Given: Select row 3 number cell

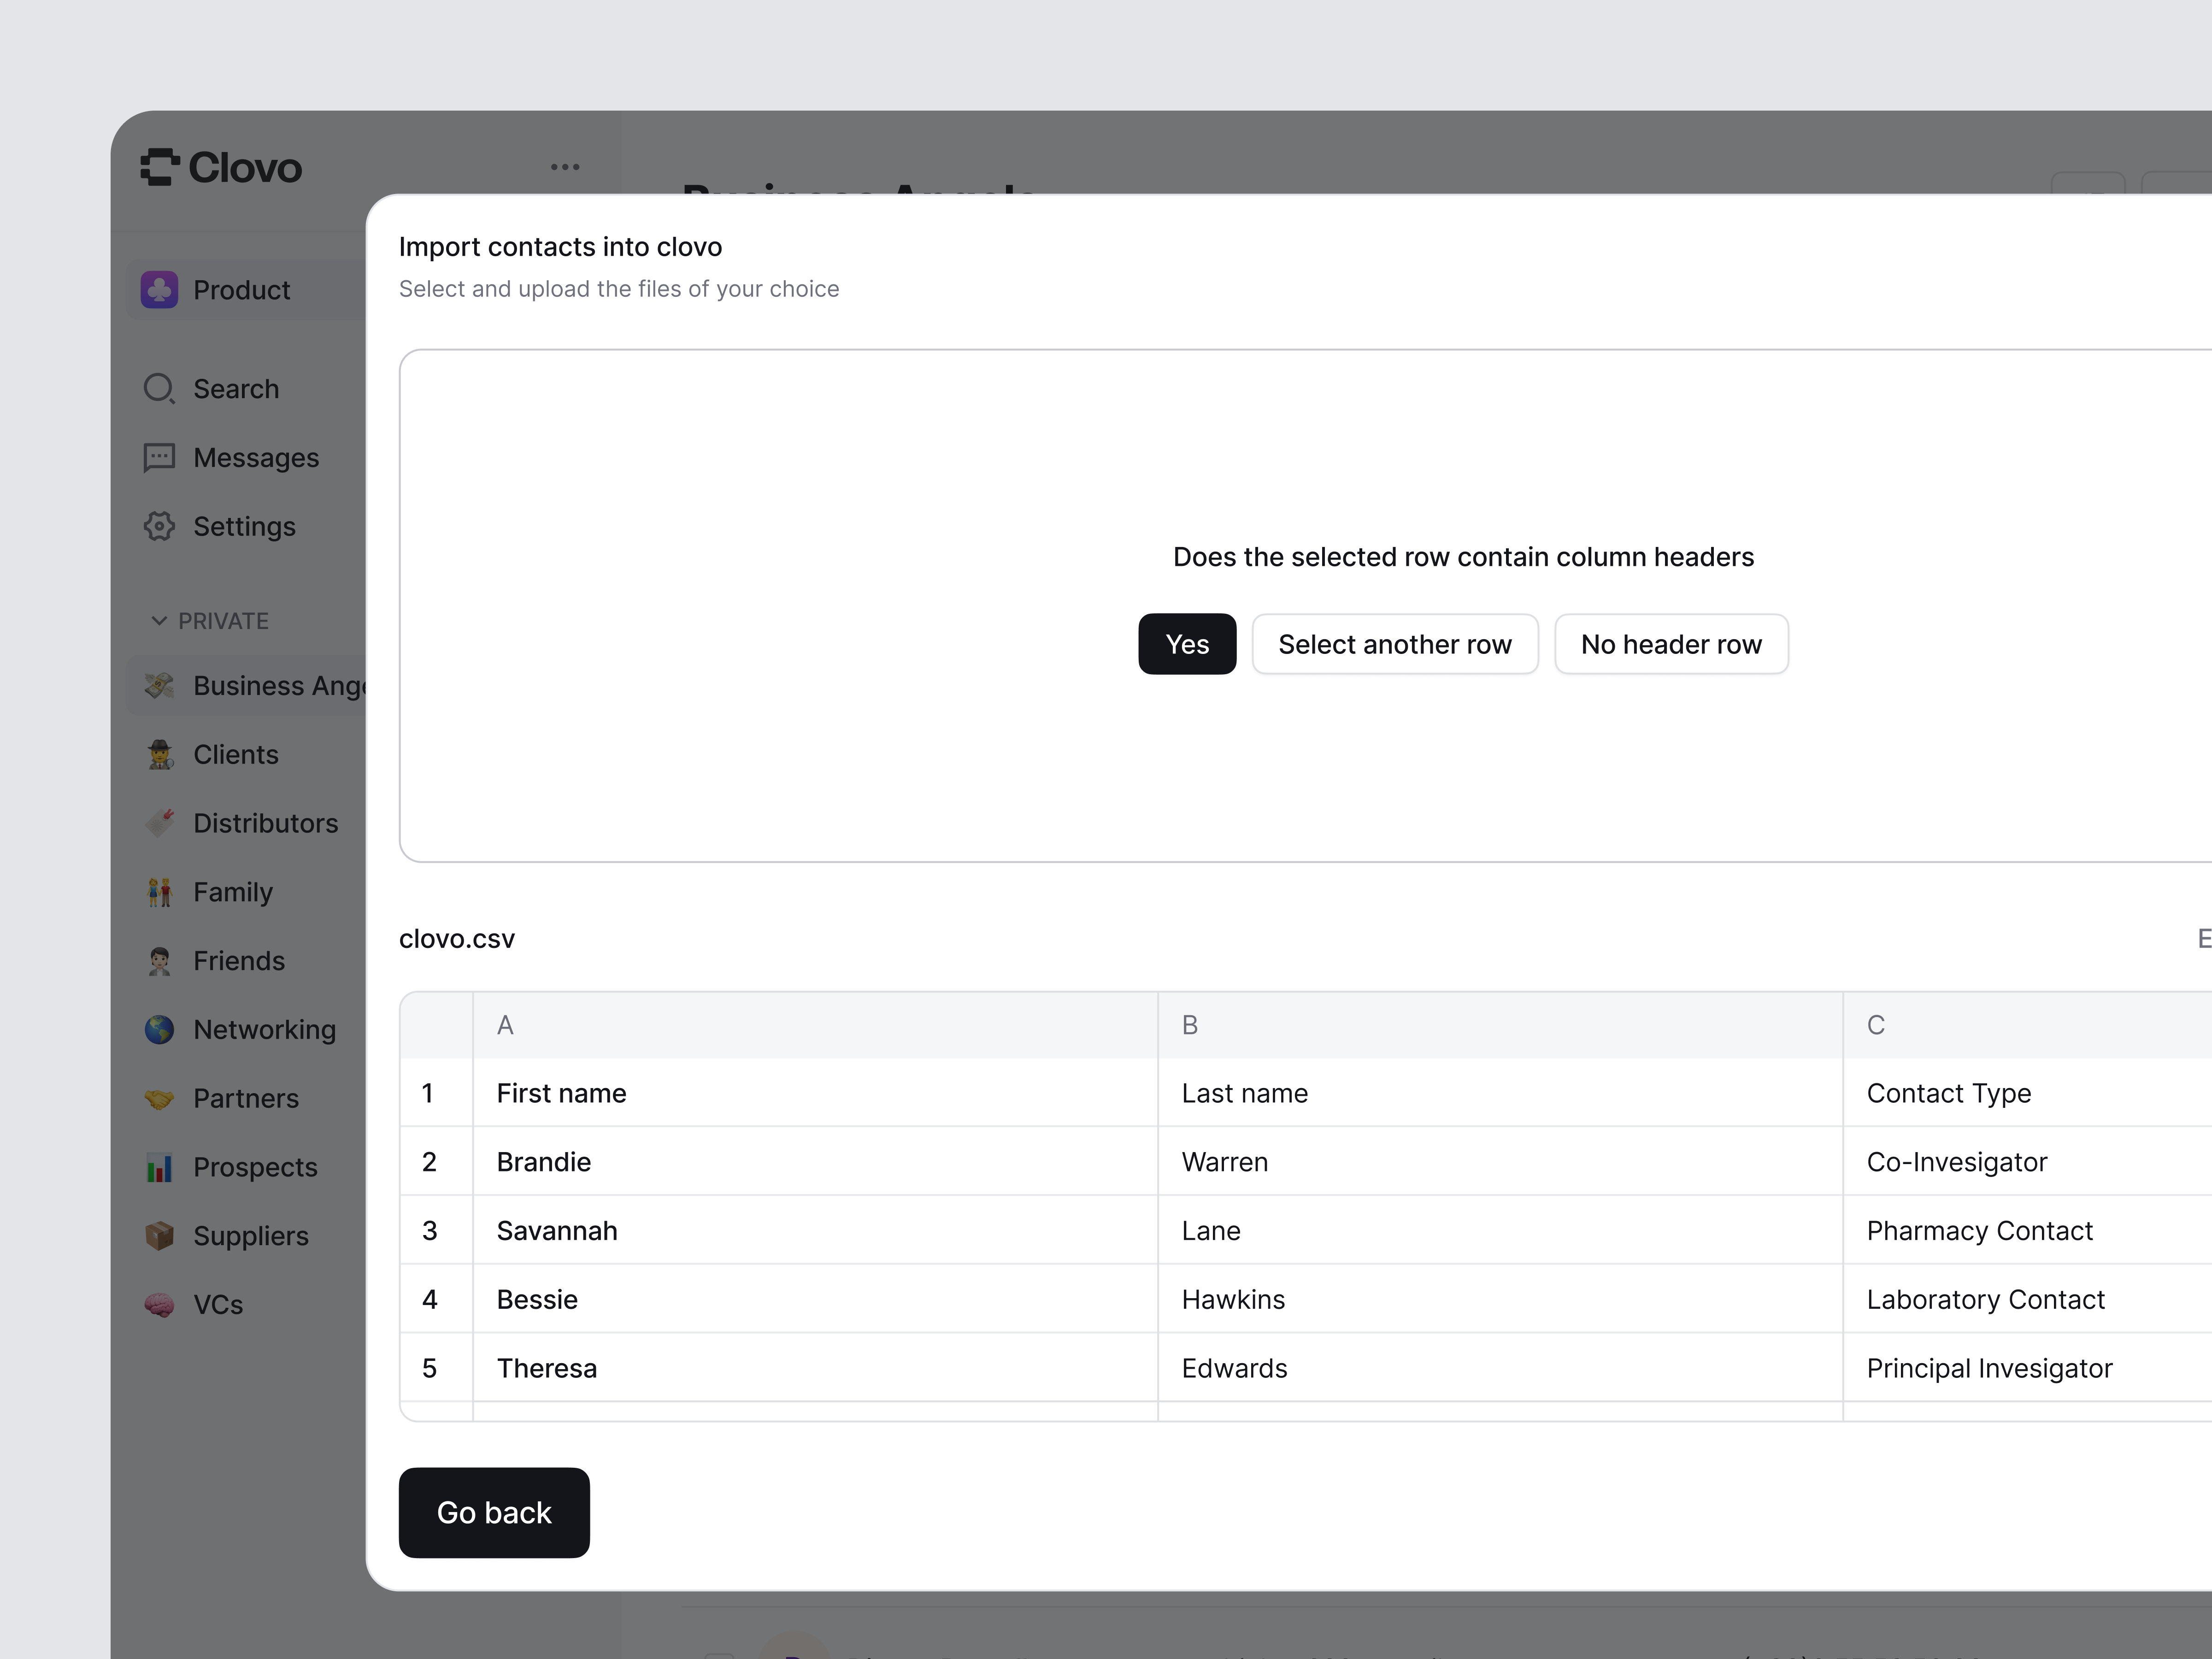Looking at the screenshot, I should point(430,1230).
